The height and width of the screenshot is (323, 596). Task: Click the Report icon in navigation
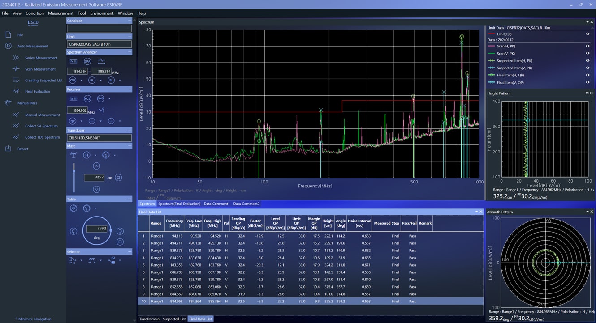pyautogui.click(x=8, y=149)
